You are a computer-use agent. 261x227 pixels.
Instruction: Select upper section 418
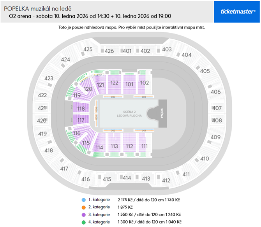tap(49, 151)
